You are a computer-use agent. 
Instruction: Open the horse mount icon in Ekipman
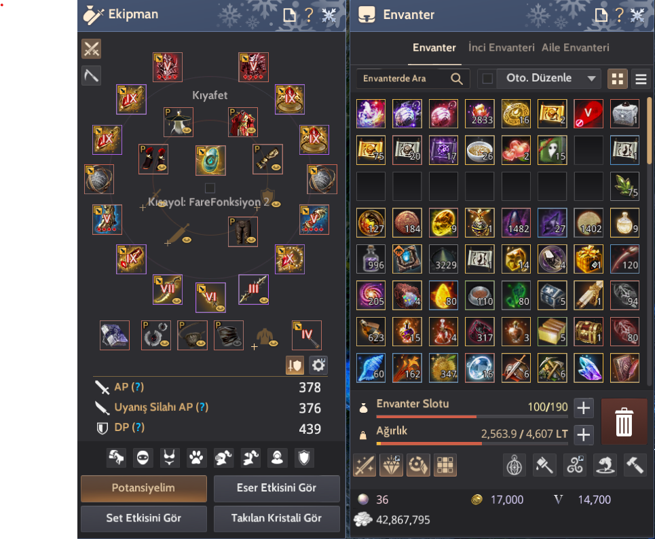click(x=116, y=458)
